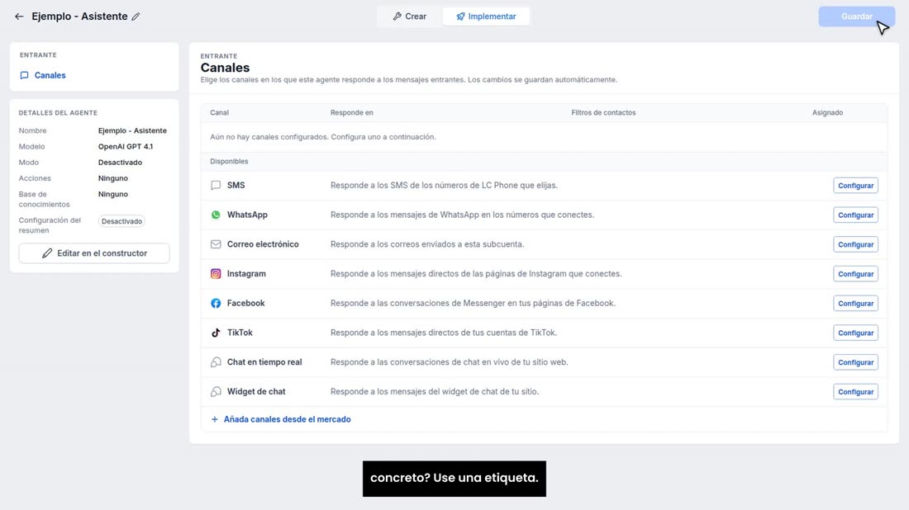
Task: Click the SMS channel icon
Action: (216, 185)
